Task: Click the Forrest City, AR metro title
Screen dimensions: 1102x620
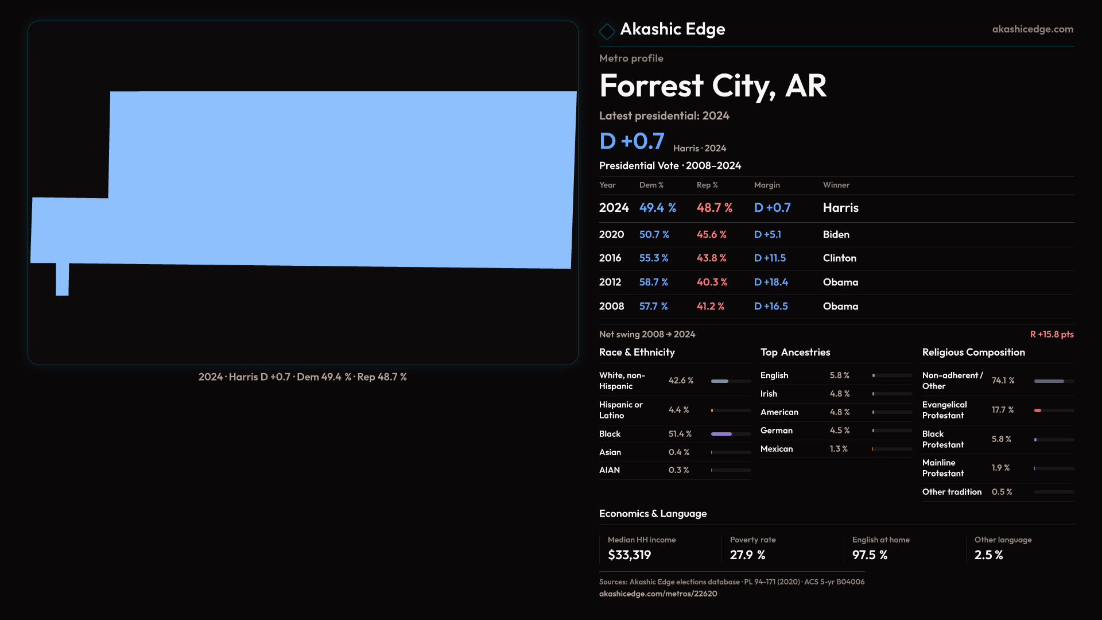Action: tap(712, 86)
